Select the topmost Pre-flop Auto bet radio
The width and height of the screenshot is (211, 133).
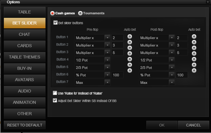click(x=130, y=36)
